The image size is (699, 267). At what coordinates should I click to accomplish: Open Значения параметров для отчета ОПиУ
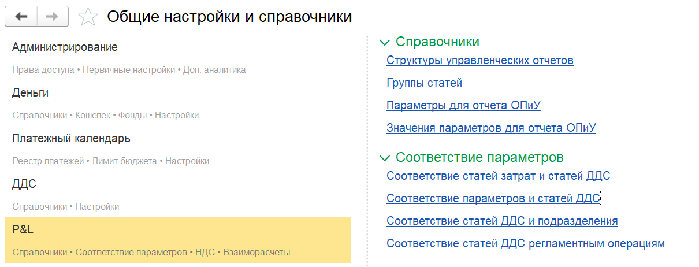click(x=491, y=128)
